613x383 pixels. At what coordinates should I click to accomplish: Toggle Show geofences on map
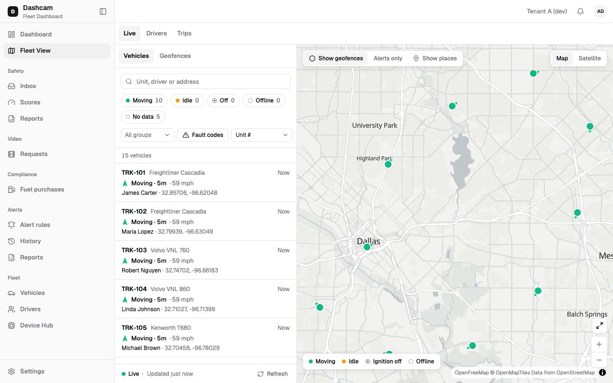tap(336, 58)
